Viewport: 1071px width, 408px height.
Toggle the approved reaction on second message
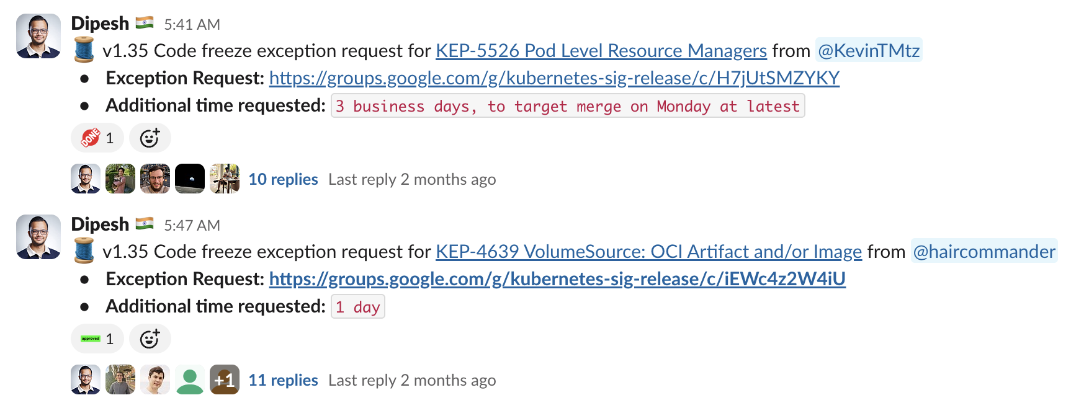pyautogui.click(x=97, y=339)
